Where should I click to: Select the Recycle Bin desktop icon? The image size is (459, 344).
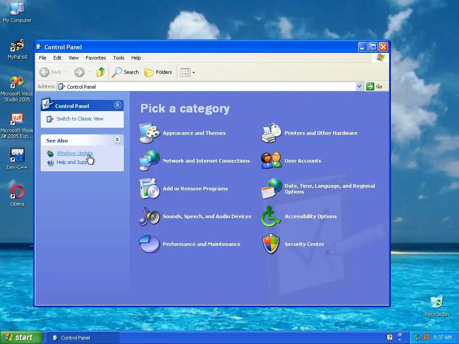[437, 306]
